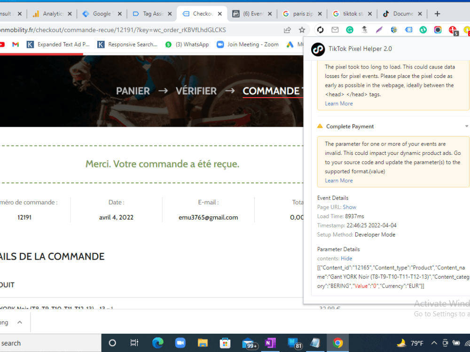Click Learn More under pixel load warning

coord(339,104)
